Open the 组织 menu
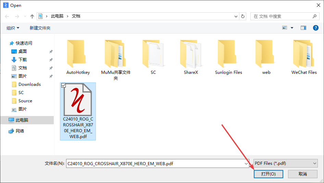Viewport: 324px width, 183px height. click(13, 28)
